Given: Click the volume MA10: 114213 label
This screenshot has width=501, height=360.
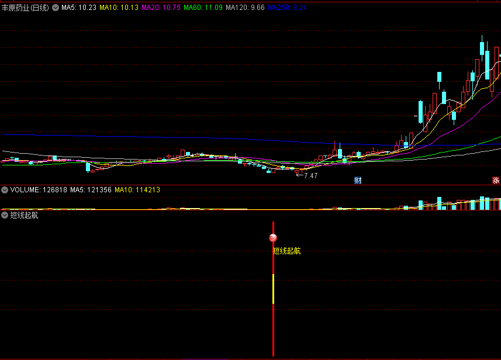Looking at the screenshot, I should point(137,190).
